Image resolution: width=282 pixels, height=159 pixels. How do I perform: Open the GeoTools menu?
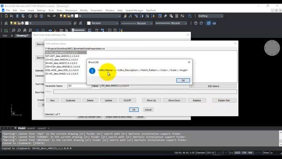tap(151, 11)
